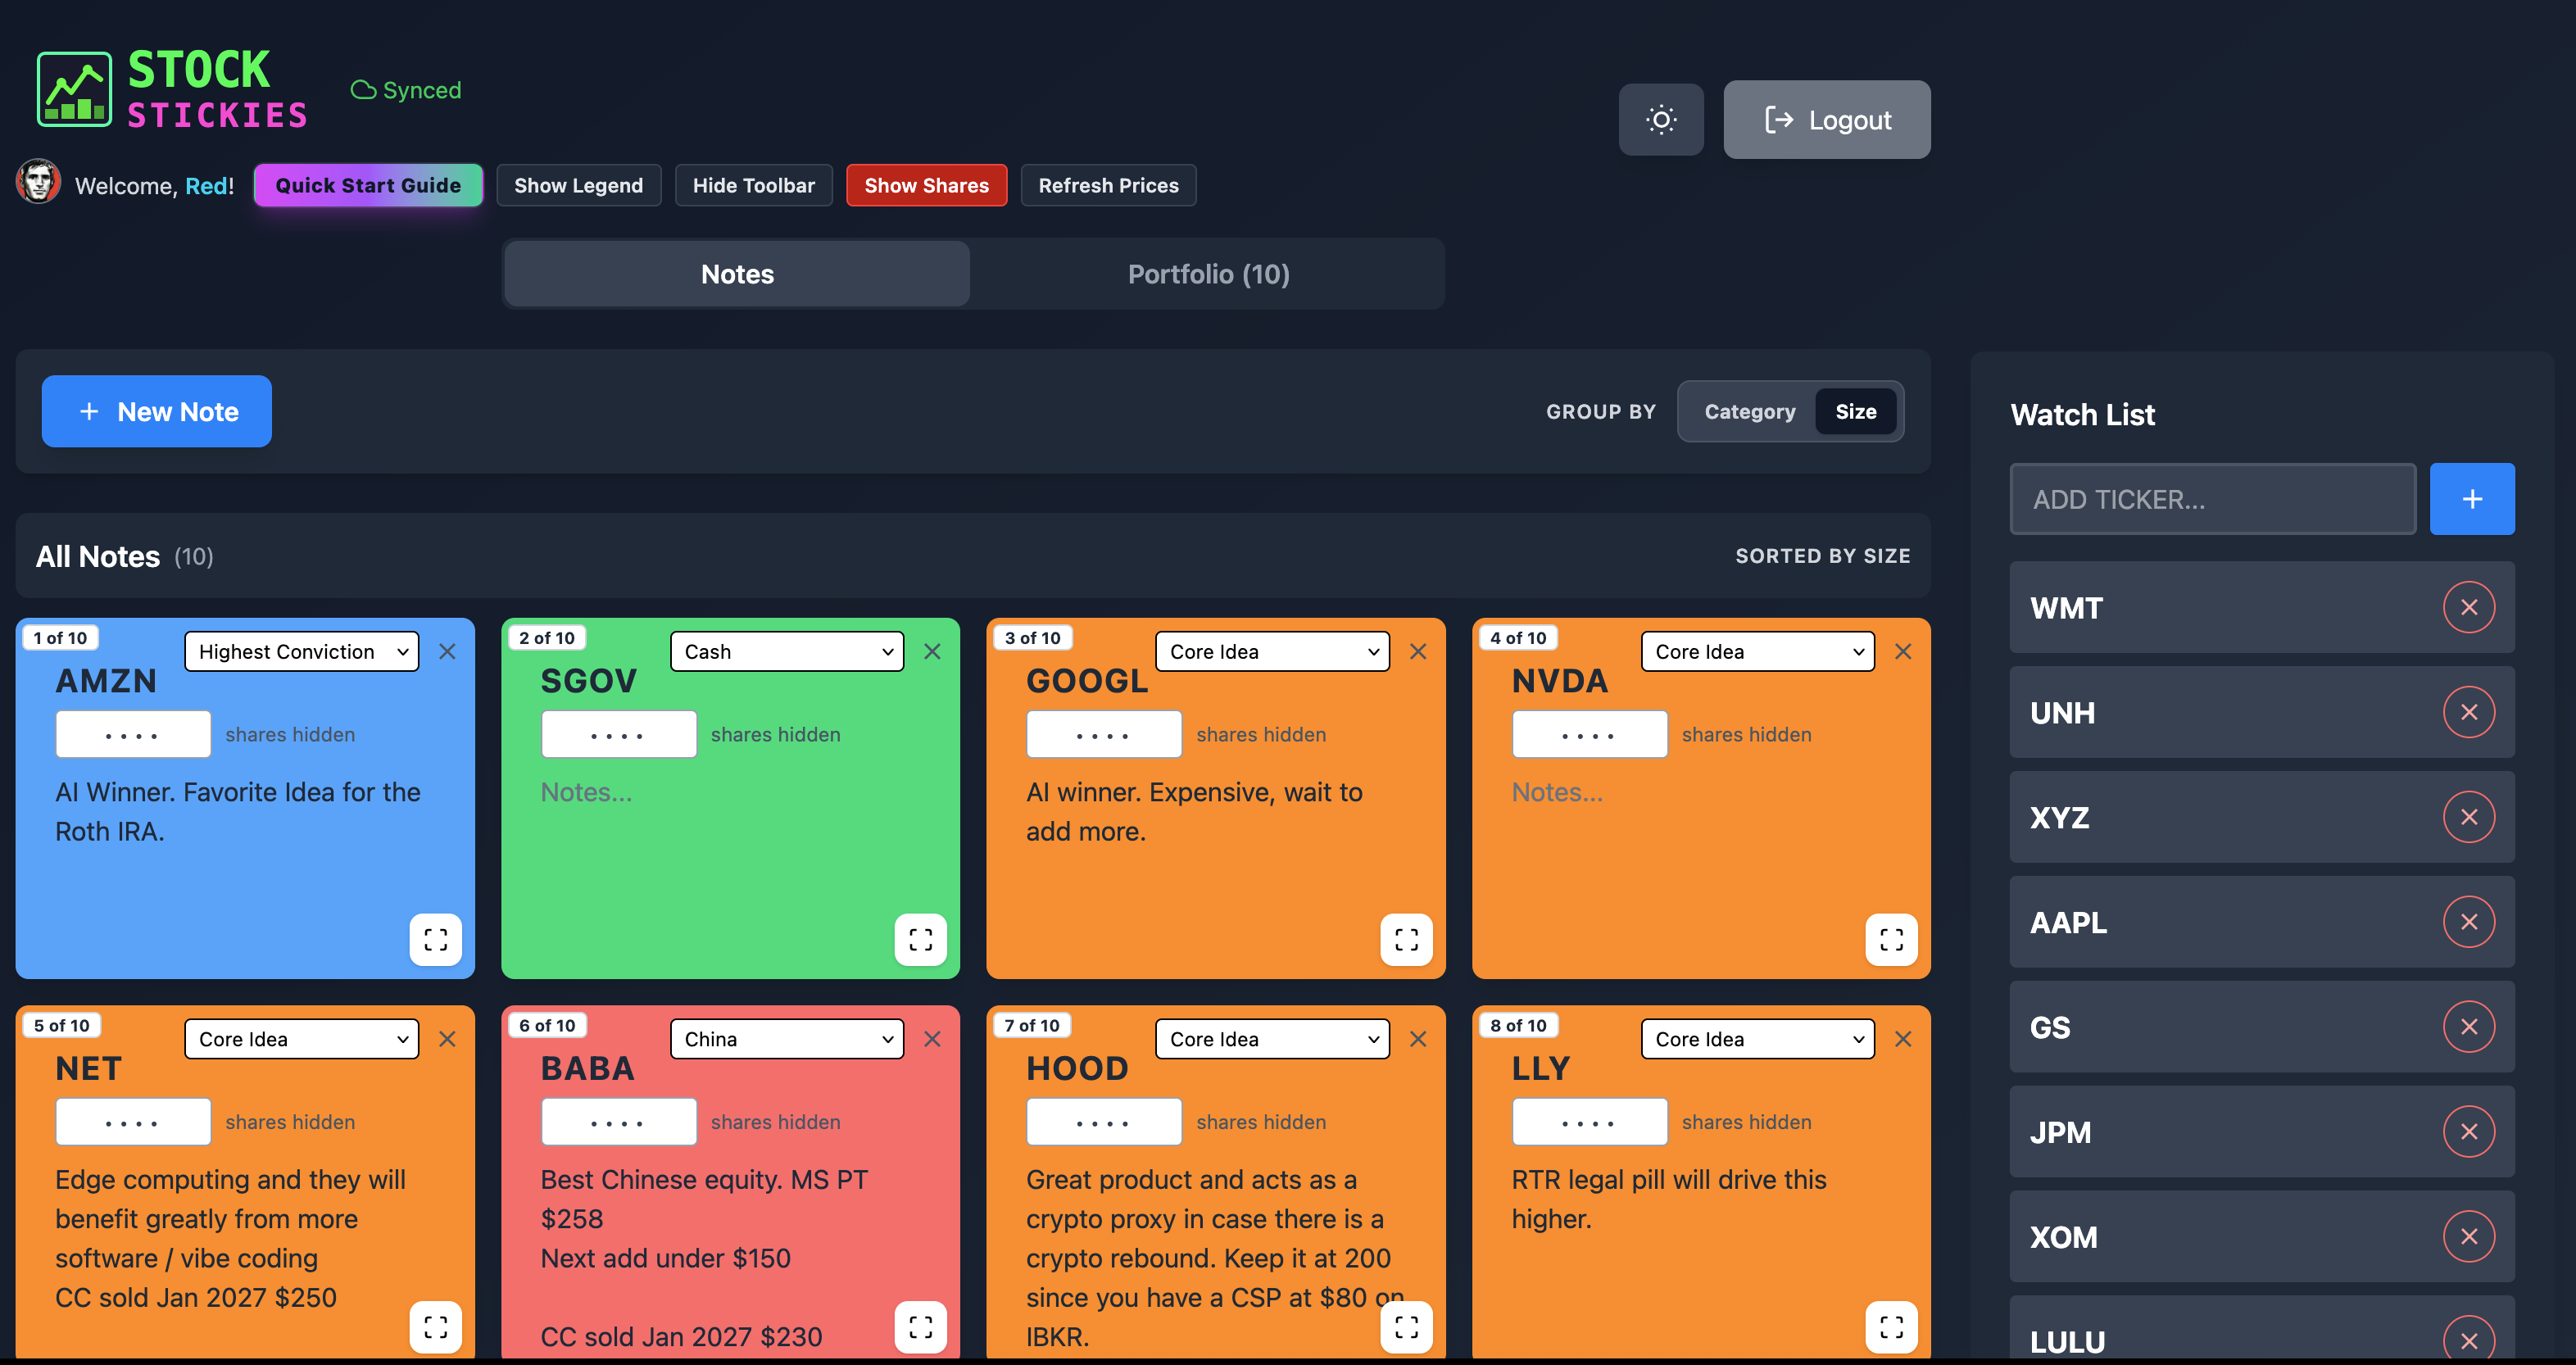
Task: Switch Group By to Category
Action: (1750, 411)
